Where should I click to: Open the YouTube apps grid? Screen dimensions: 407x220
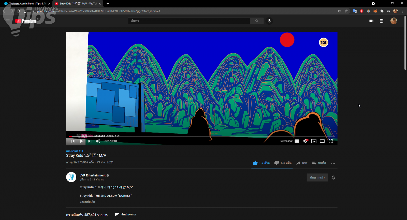click(381, 21)
